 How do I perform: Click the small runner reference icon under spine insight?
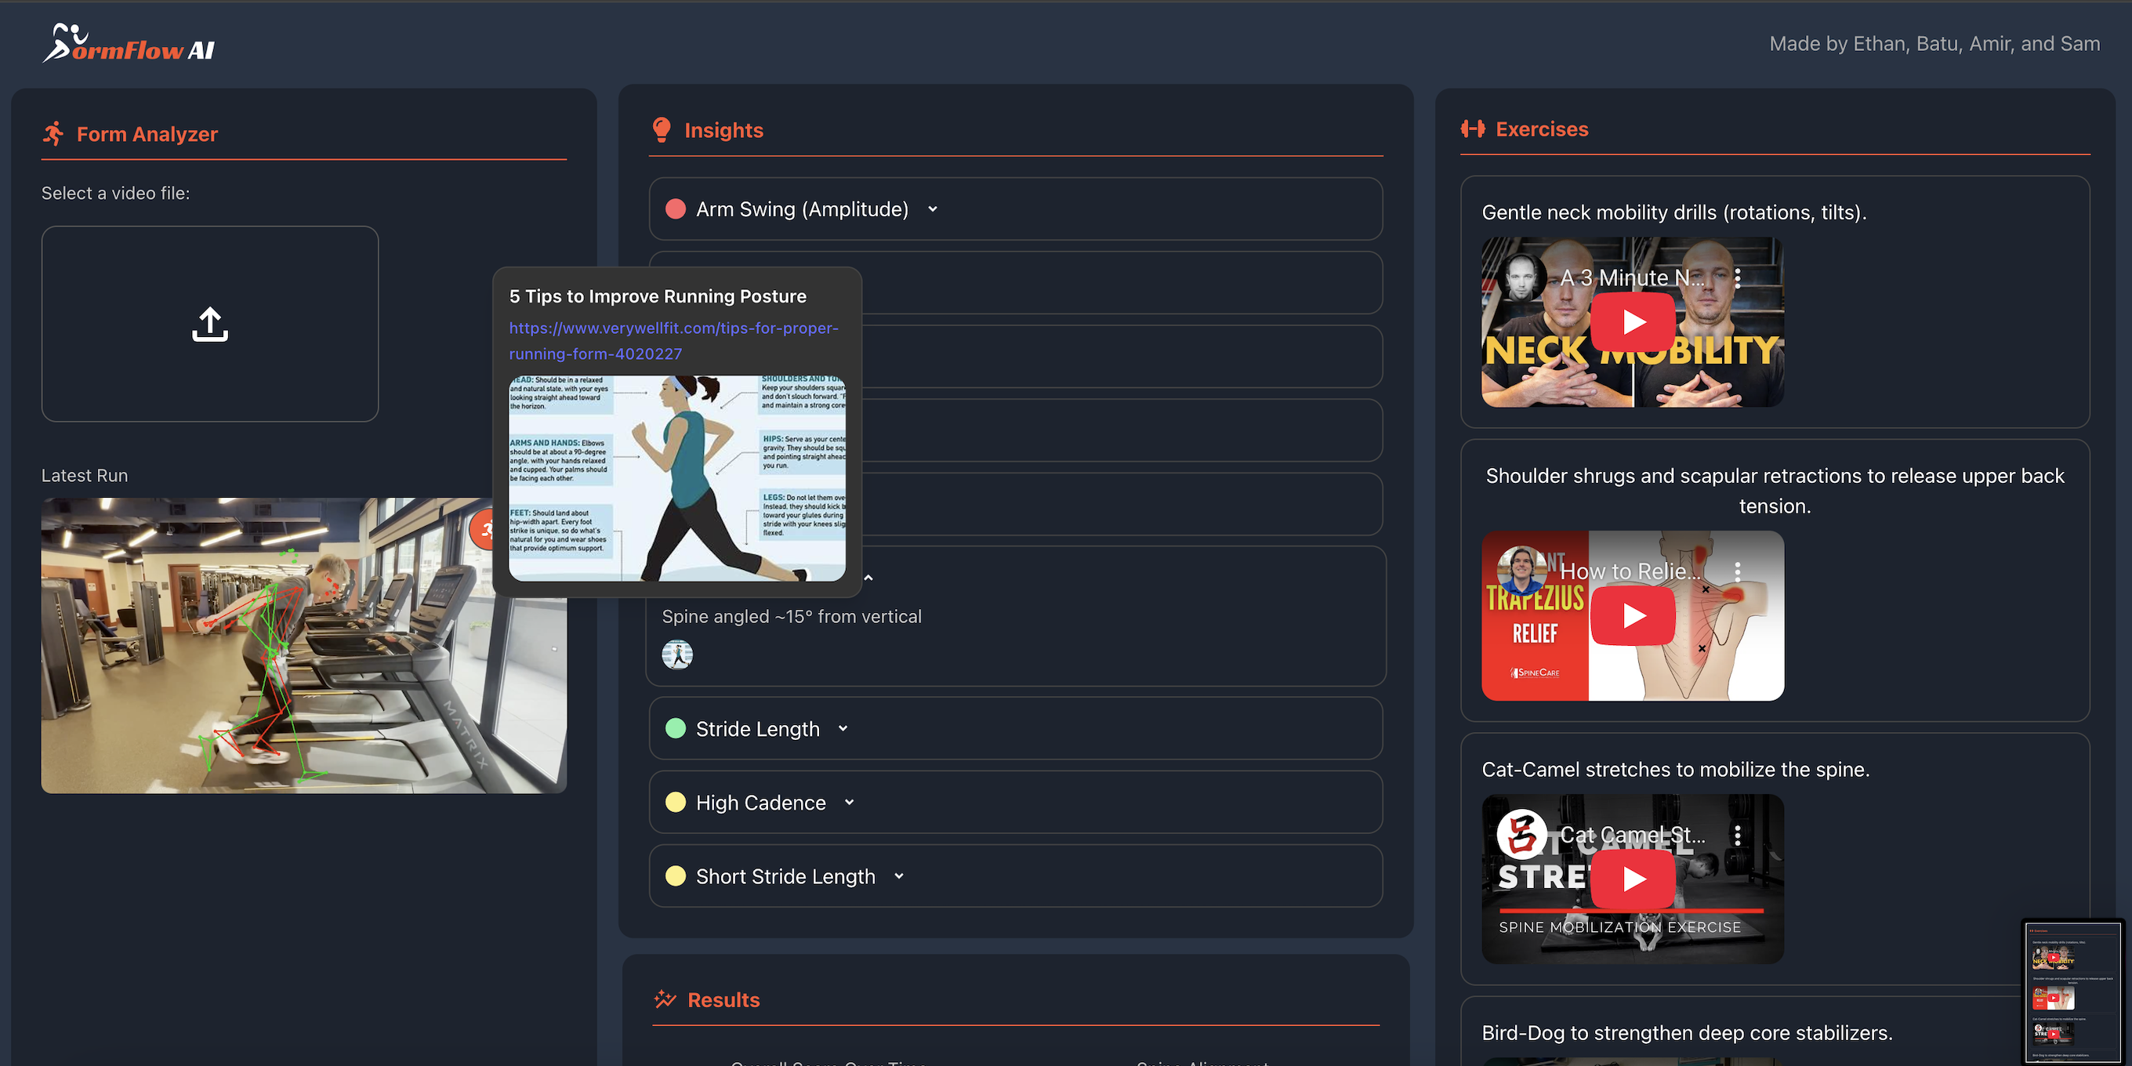point(677,654)
